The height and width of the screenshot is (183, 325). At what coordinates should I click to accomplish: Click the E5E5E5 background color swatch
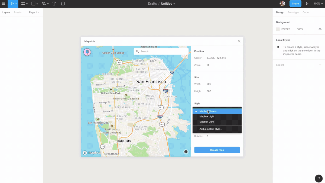[278, 29]
